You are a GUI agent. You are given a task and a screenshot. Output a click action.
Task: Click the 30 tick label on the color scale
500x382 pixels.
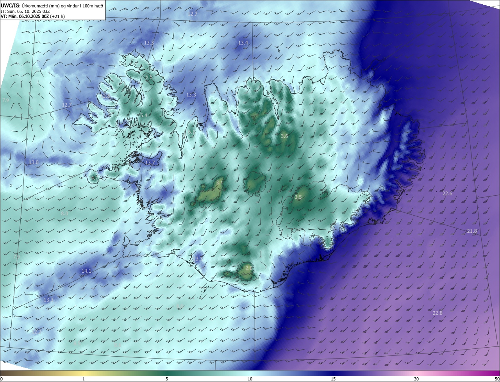[416, 379]
